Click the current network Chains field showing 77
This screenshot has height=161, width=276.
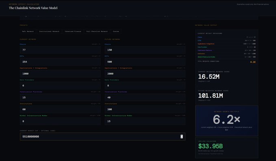[x=60, y=50]
